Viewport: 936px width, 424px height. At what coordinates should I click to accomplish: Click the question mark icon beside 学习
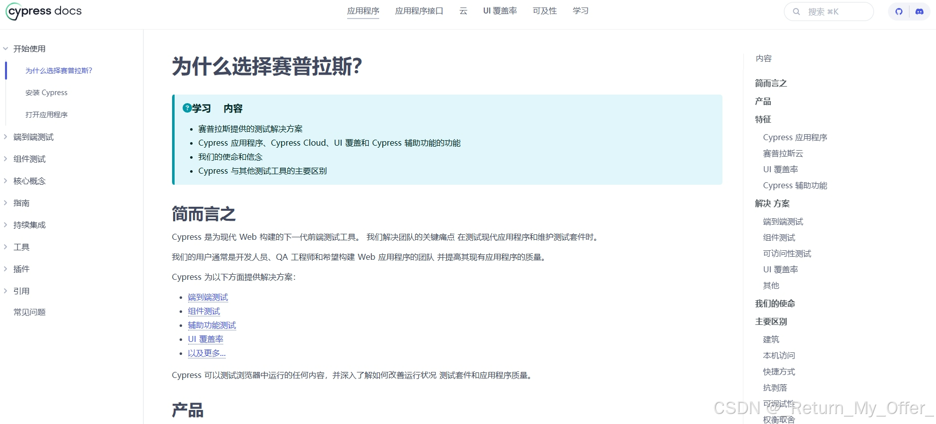187,108
